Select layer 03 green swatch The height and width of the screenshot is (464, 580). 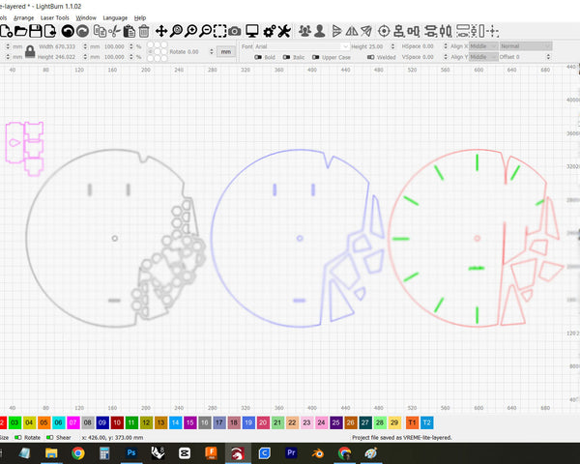[x=14, y=422]
